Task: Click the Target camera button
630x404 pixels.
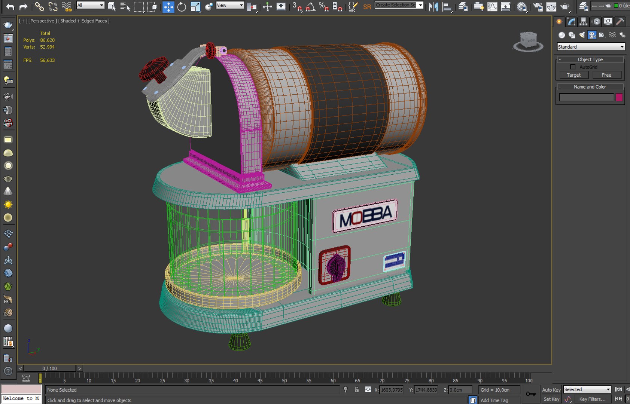Action: pos(573,75)
